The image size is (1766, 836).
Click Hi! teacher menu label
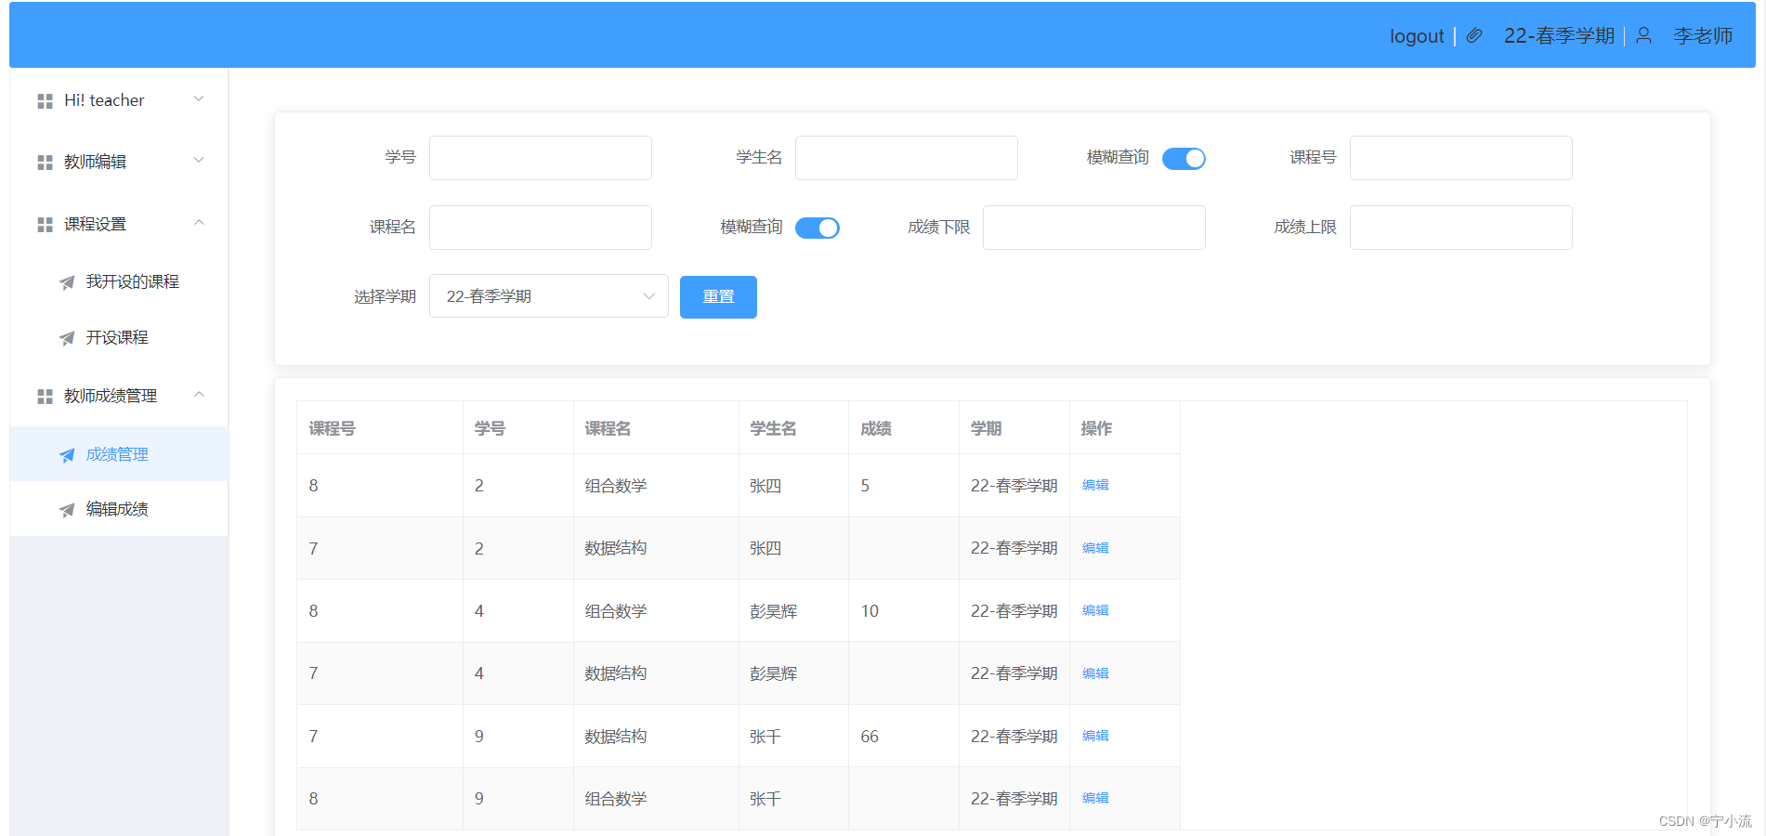tap(104, 100)
